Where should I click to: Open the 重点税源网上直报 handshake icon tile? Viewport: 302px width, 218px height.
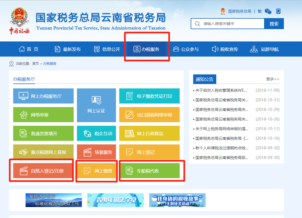point(43,152)
